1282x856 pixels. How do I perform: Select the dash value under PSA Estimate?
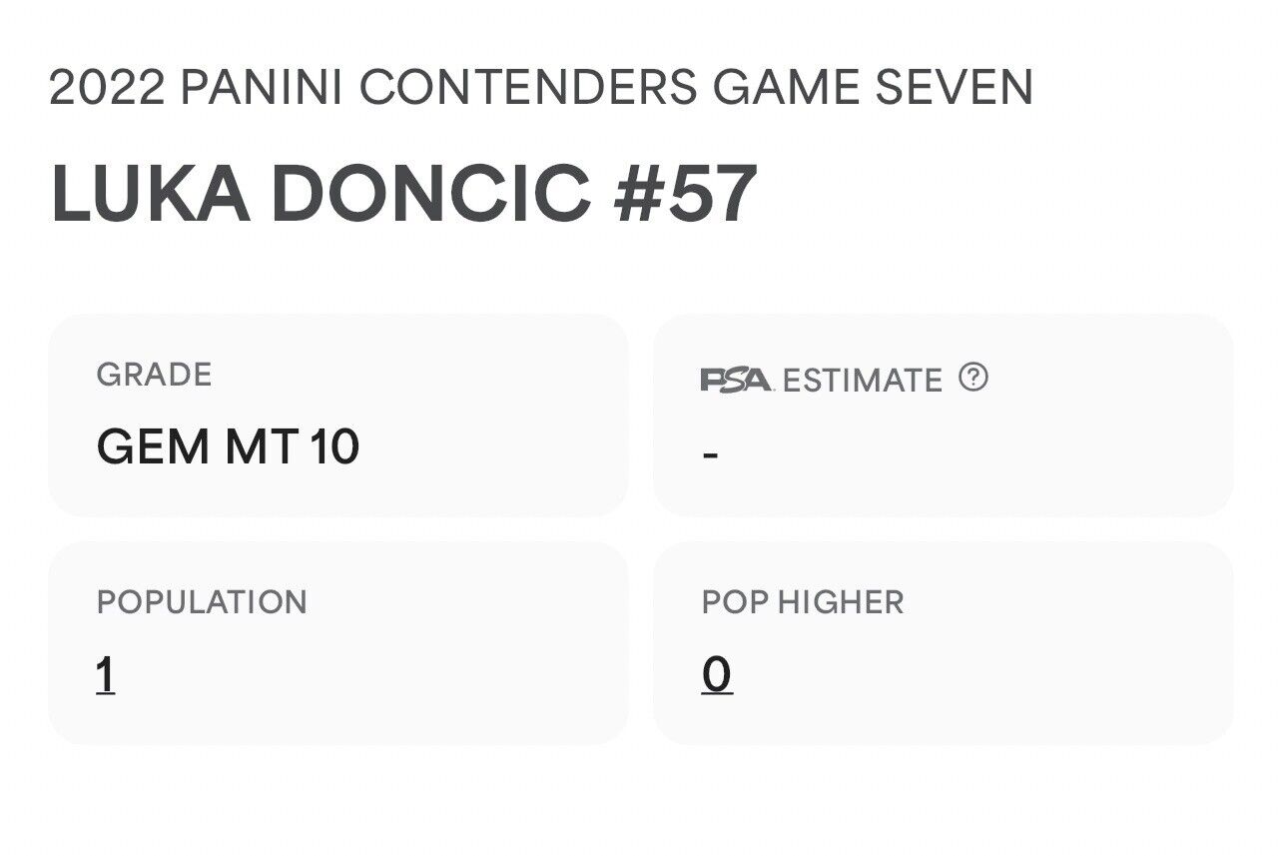711,454
